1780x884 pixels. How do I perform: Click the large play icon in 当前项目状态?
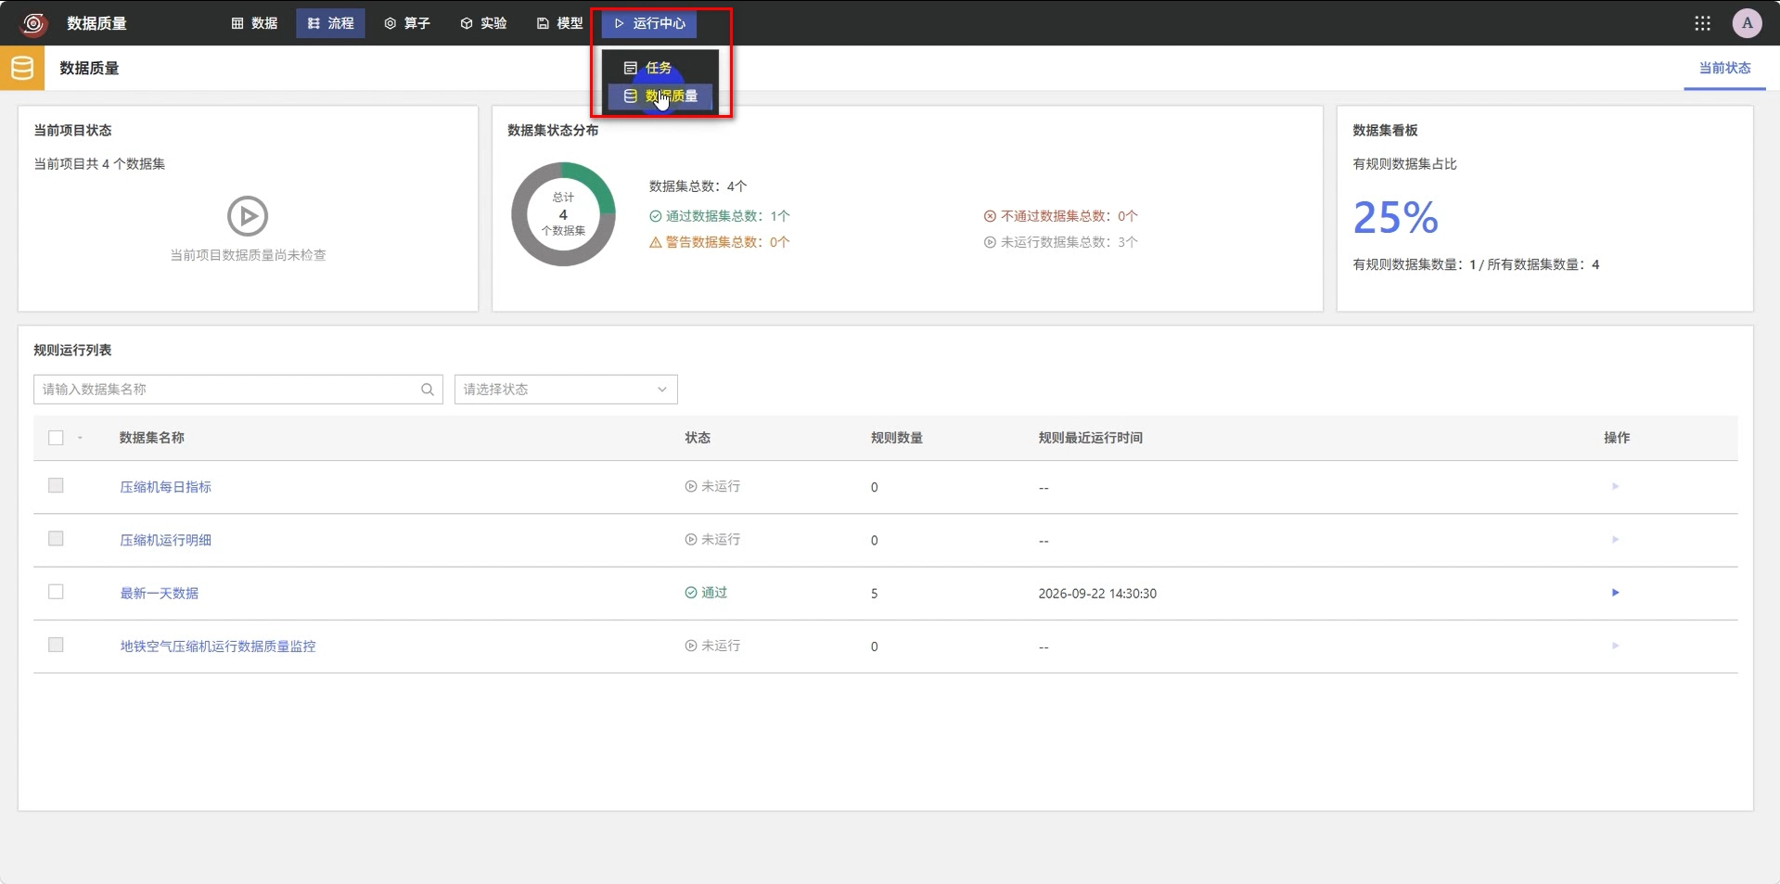248,216
